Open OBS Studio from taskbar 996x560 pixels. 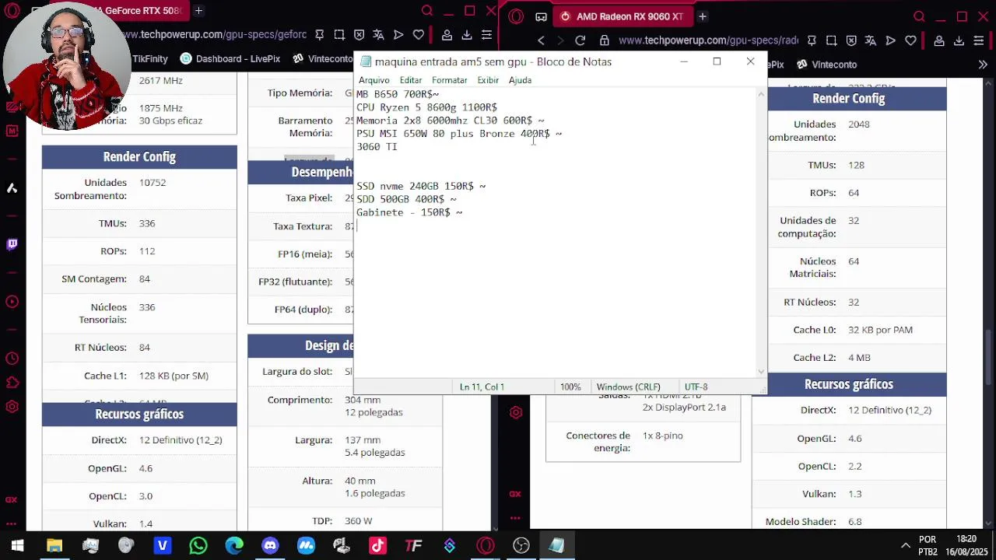tap(521, 546)
